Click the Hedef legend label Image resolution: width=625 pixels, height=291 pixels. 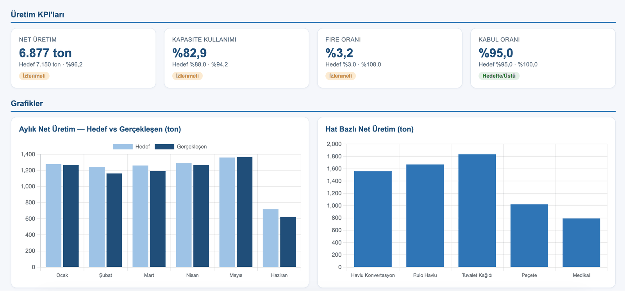(143, 147)
